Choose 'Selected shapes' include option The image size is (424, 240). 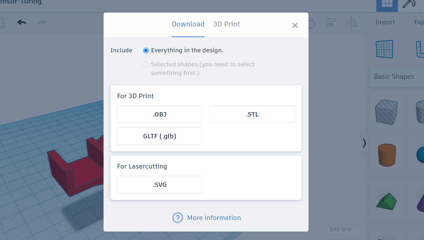coord(146,64)
